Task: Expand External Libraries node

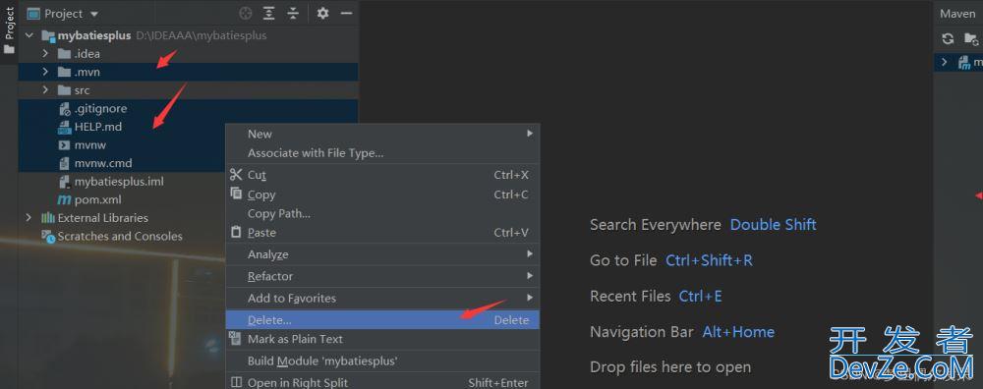Action: 29,218
